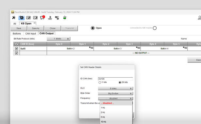
Task: Open the wrench preferences icon
Action: click(x=14, y=18)
